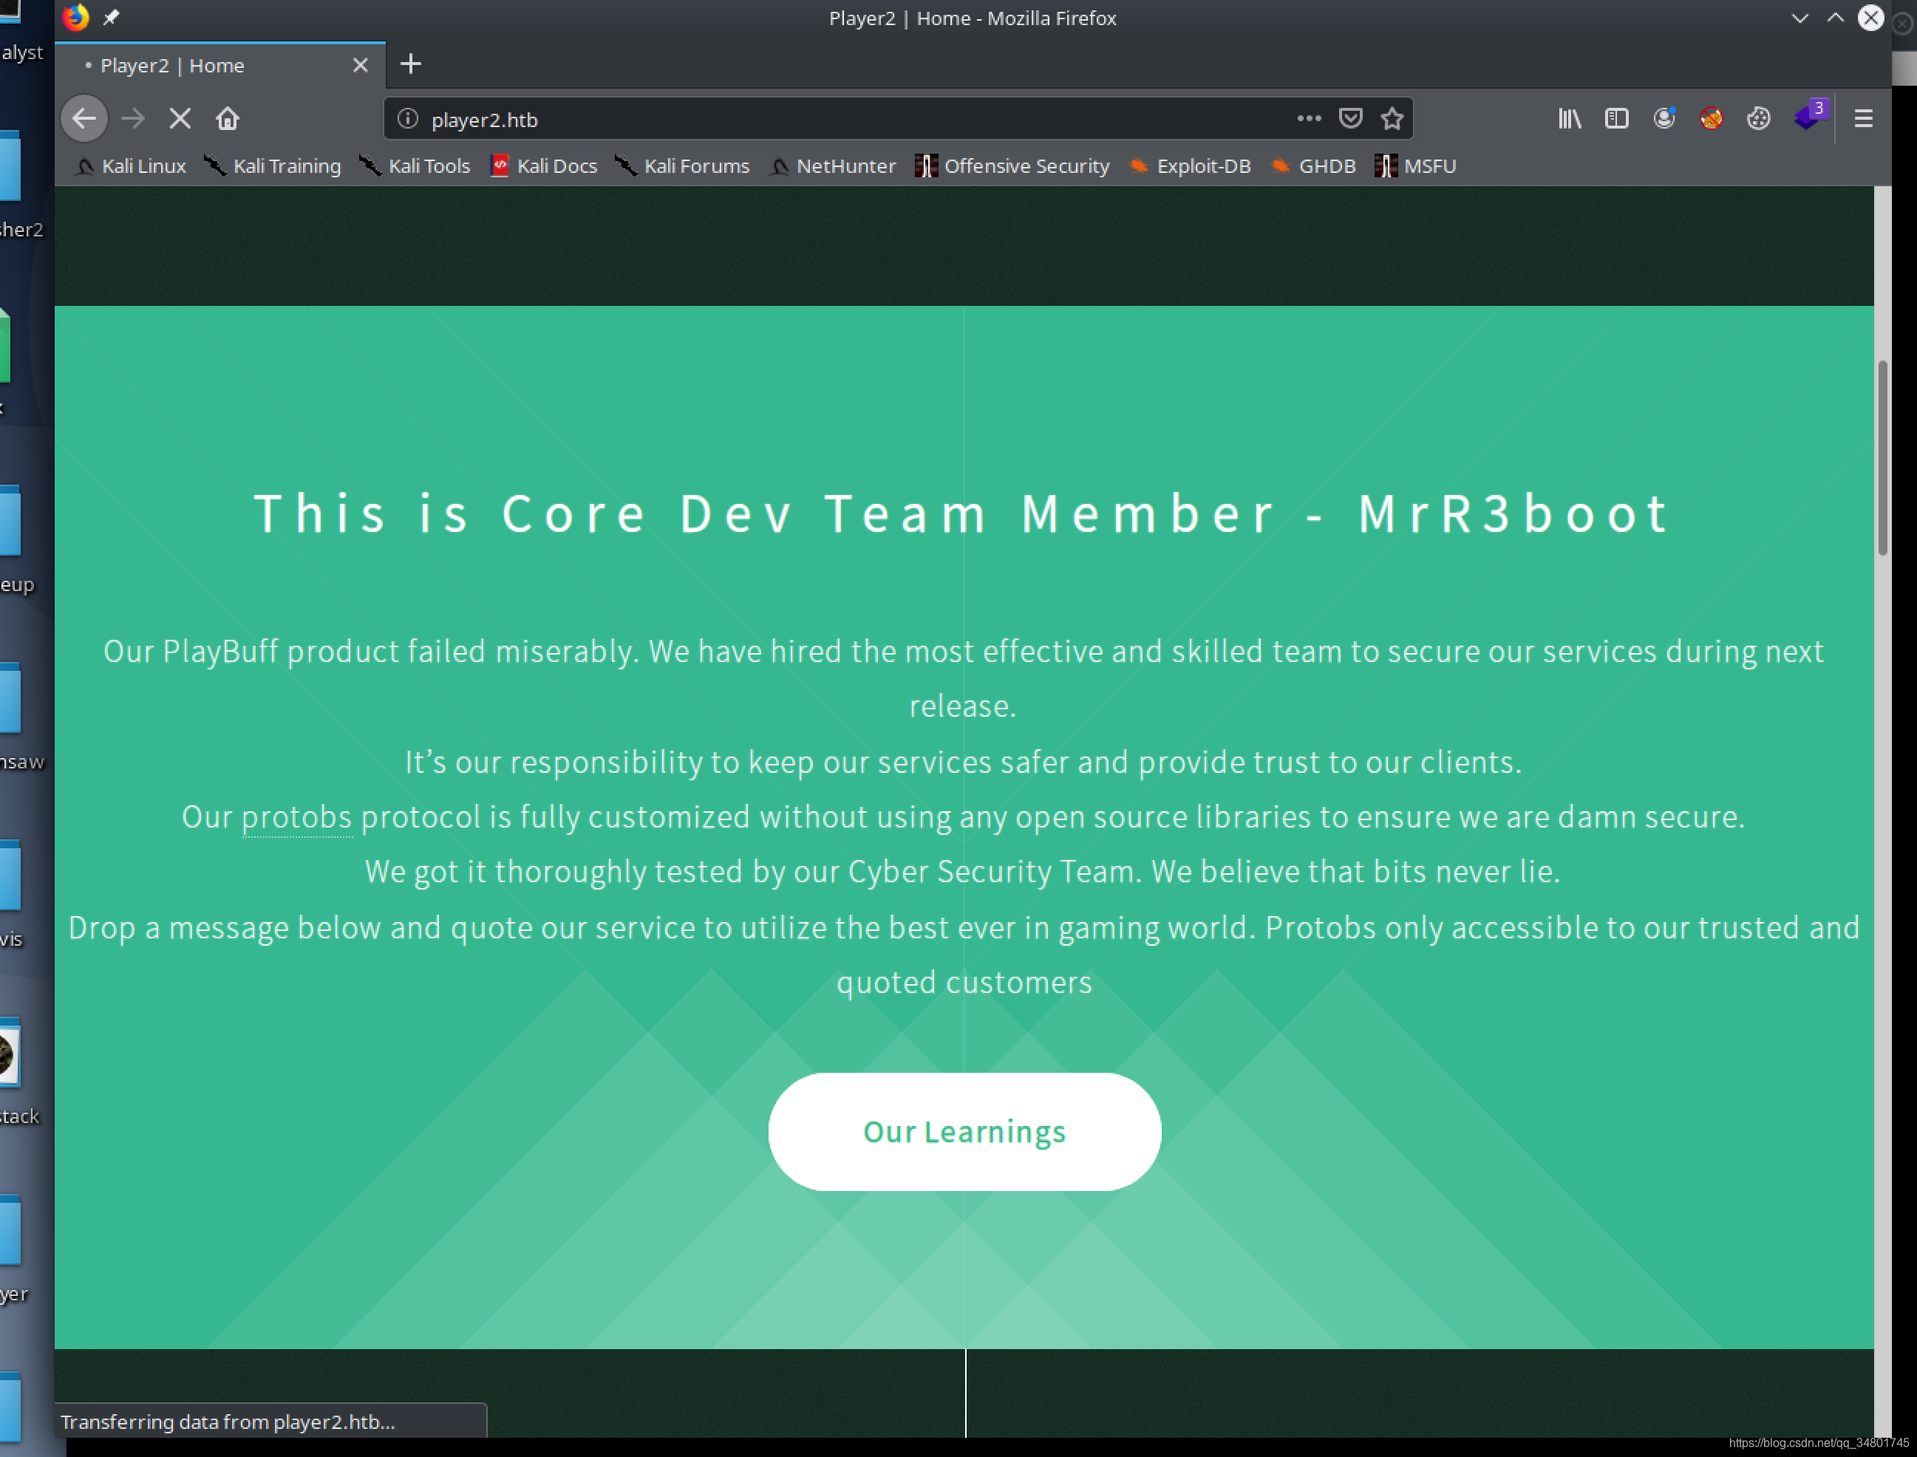Stop the page from loading
This screenshot has height=1457, width=1917.
(180, 119)
